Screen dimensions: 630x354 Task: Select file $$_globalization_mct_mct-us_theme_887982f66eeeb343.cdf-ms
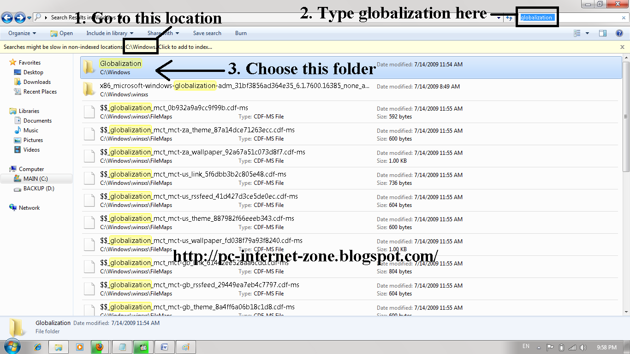(x=351, y=223)
